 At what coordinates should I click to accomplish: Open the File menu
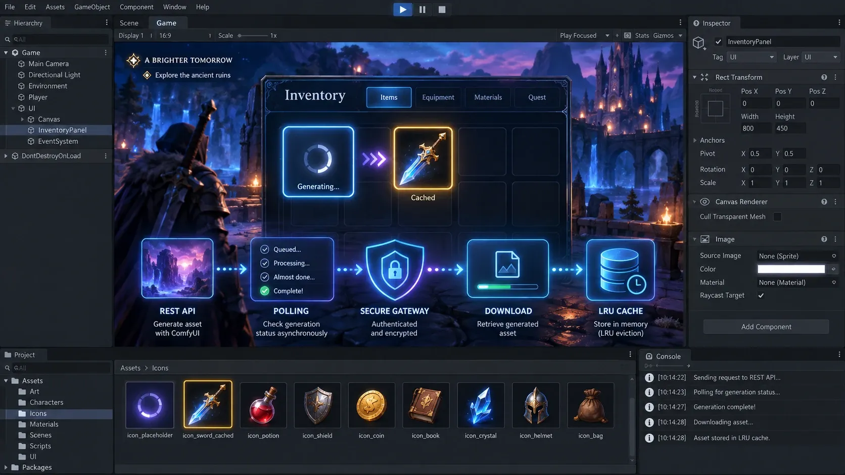click(10, 7)
